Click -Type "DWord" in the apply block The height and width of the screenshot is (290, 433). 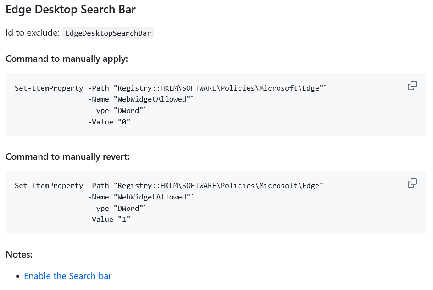click(x=118, y=110)
